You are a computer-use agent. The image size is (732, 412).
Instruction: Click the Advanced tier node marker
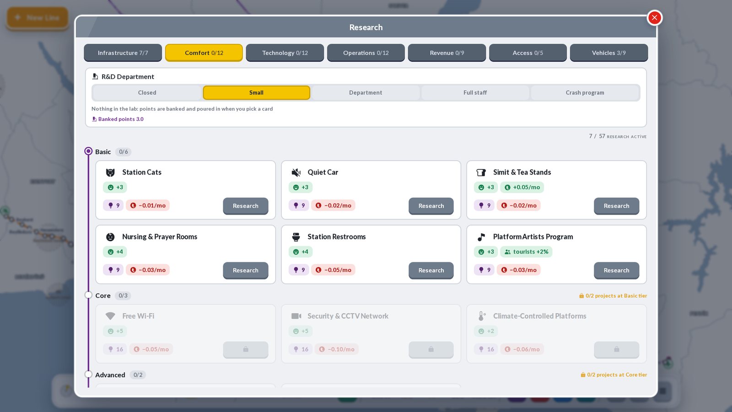pyautogui.click(x=89, y=374)
